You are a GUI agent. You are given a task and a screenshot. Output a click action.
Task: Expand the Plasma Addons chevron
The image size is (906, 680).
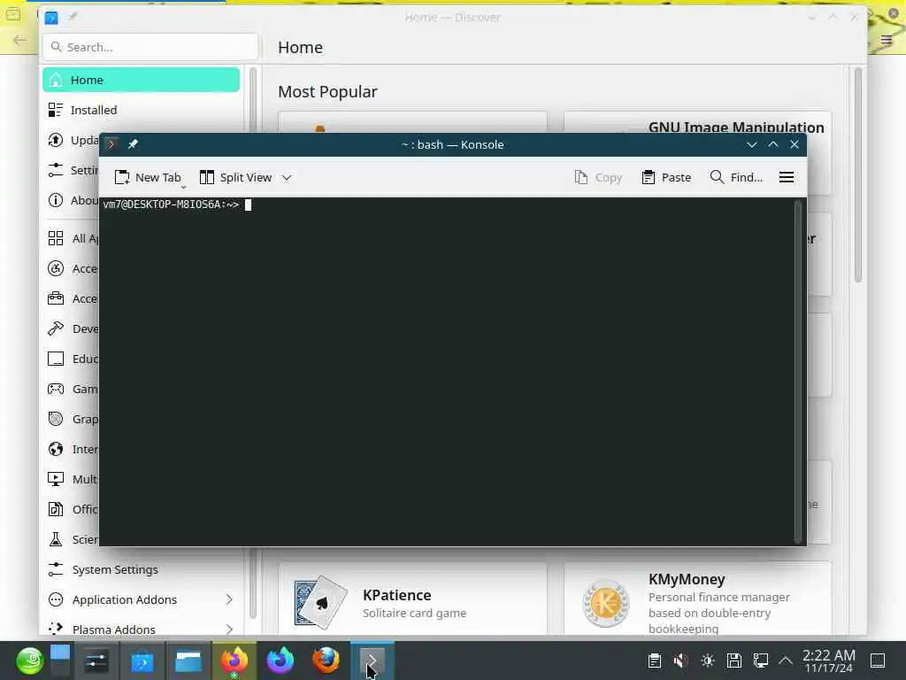(x=229, y=630)
